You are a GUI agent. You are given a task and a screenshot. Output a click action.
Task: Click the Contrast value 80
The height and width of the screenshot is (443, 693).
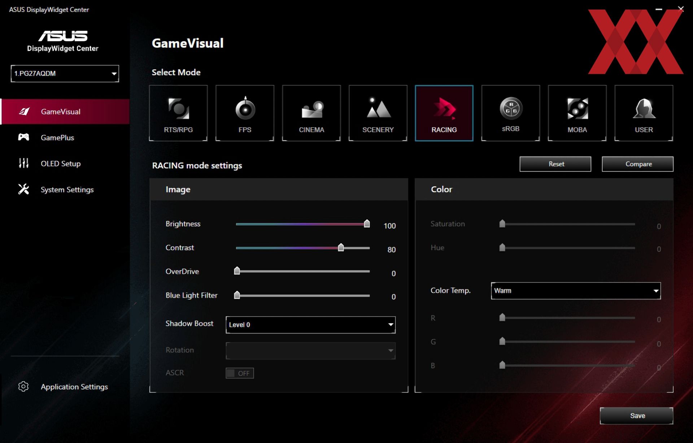tap(392, 249)
